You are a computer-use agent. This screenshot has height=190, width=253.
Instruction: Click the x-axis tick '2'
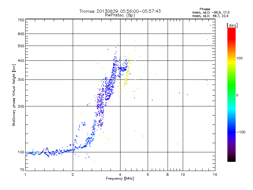73,174
